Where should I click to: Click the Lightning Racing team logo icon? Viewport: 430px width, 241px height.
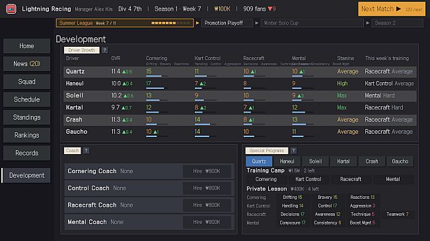11,9
